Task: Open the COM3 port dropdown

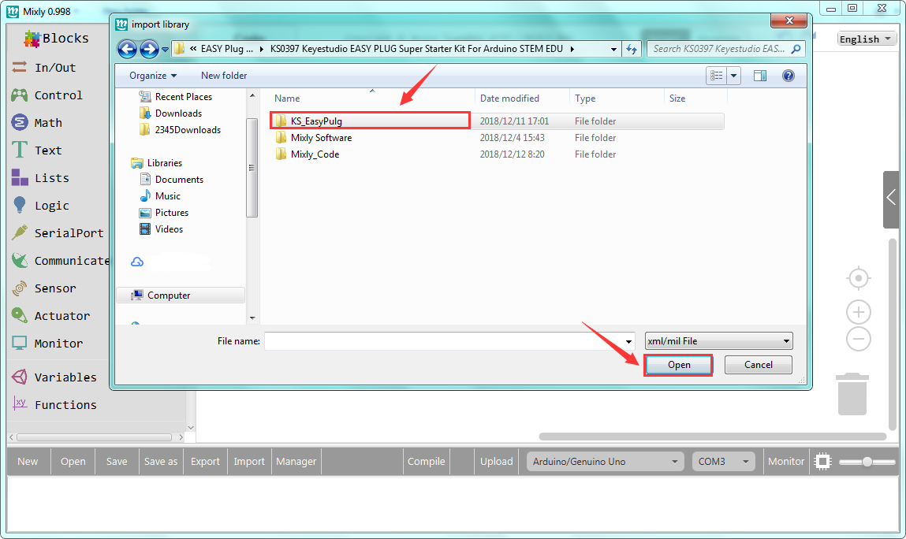Action: coord(723,462)
